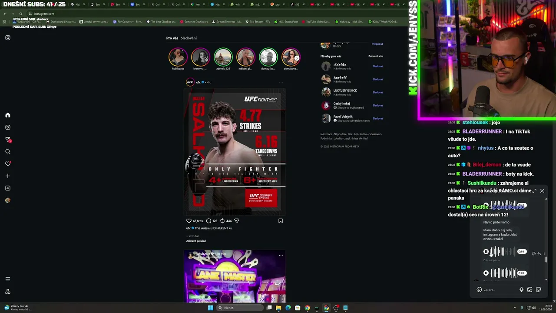Reply to the 0:56 voice message
This screenshot has width=556, height=313.
pos(539,253)
